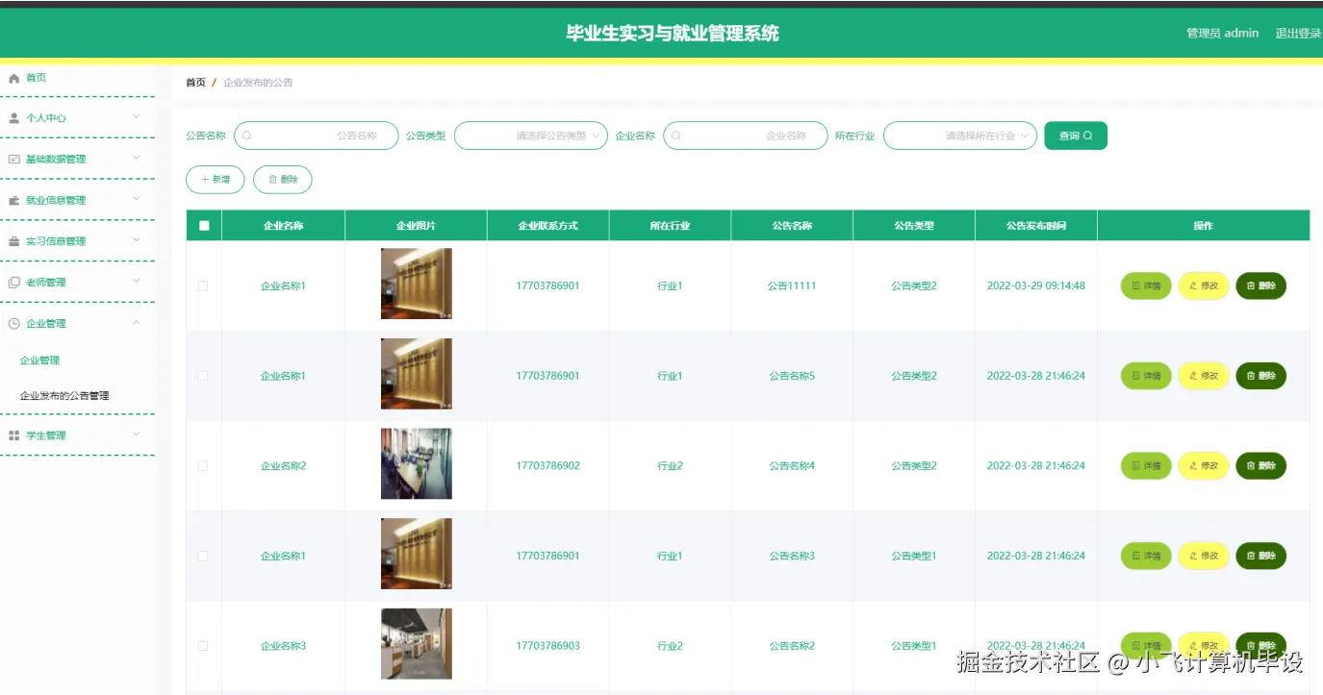1323x695 pixels.
Task: Collapse 企业管理 menu chevron
Action: pyautogui.click(x=136, y=322)
